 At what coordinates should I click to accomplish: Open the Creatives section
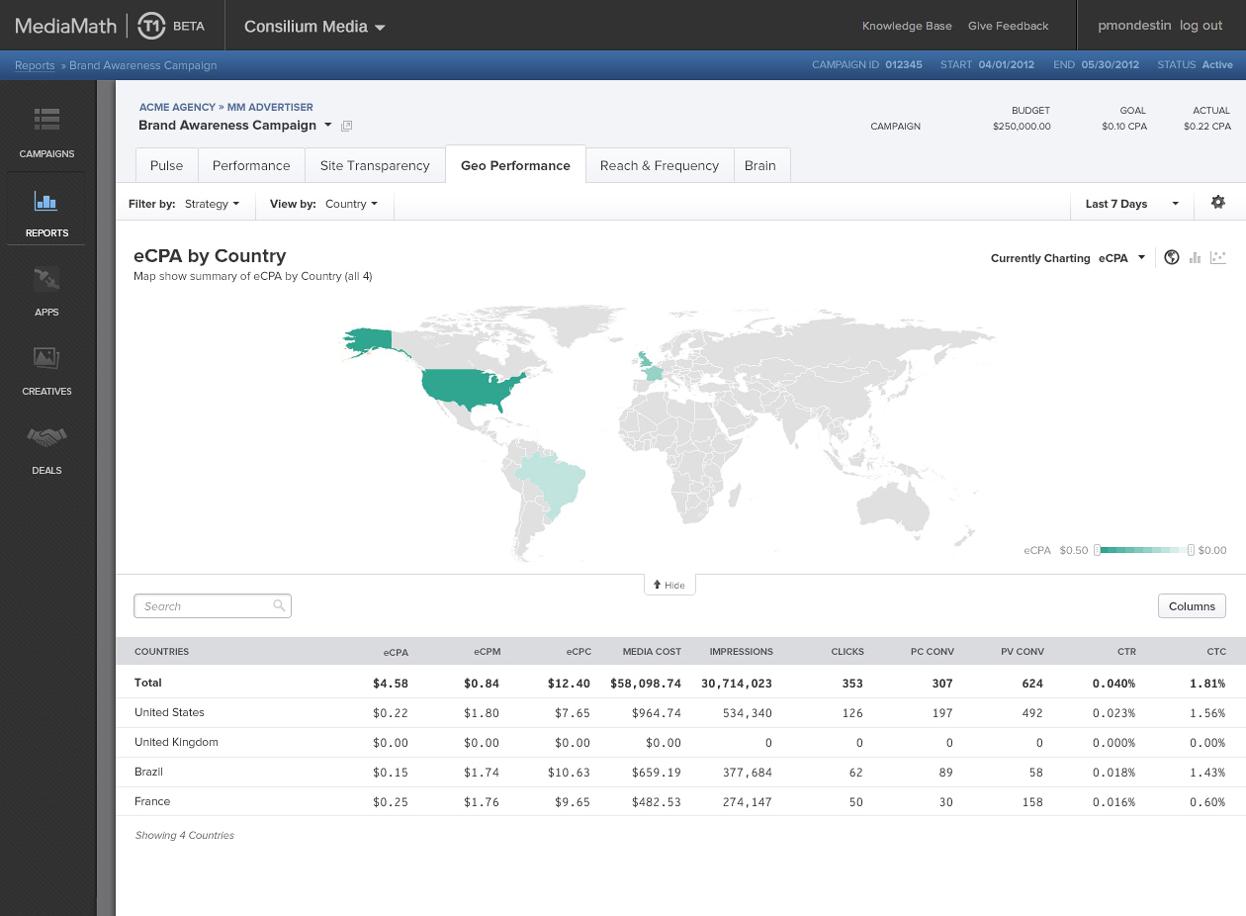coord(46,370)
